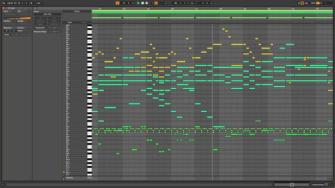Stop playback with the Stop button

pyautogui.click(x=142, y=3)
